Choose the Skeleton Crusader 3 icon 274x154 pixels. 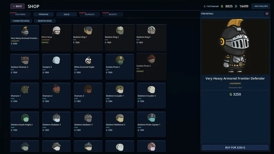(151, 89)
